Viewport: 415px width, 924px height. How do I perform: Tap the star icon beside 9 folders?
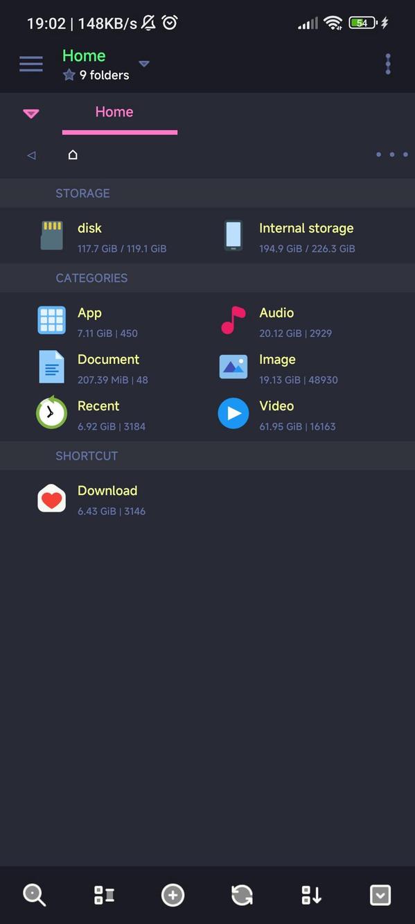[x=69, y=75]
